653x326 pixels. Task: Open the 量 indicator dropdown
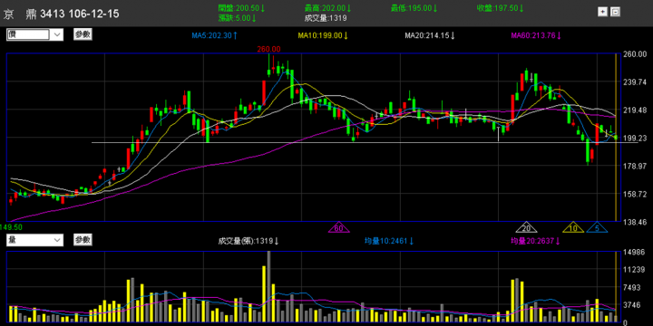click(35, 240)
